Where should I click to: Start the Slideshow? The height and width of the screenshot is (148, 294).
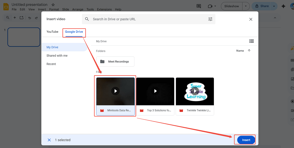coord(231,6)
